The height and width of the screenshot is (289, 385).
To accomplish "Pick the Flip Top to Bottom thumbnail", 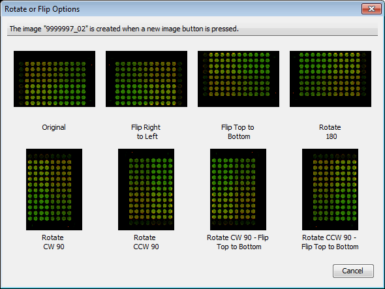I will tap(238, 79).
